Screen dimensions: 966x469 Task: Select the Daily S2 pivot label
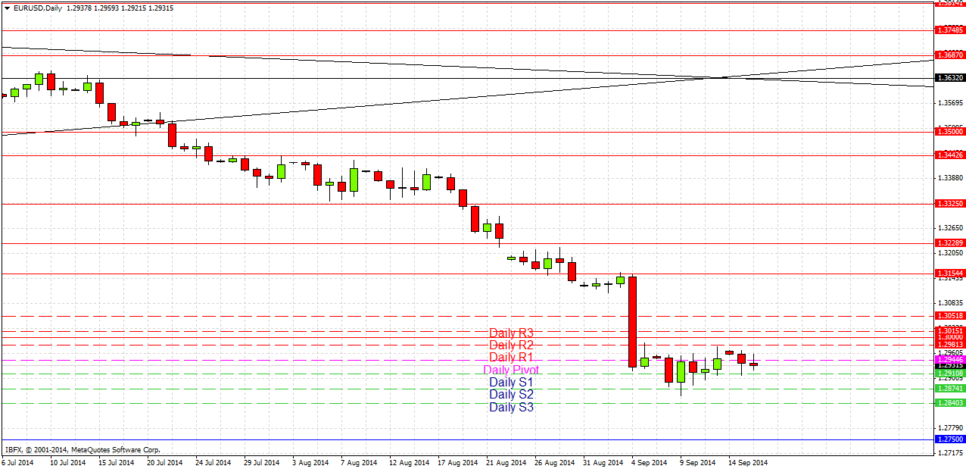[510, 394]
